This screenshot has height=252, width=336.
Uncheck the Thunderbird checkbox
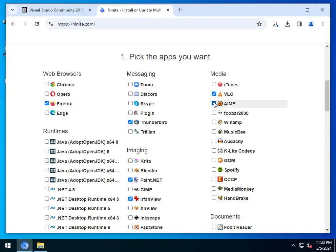130,122
